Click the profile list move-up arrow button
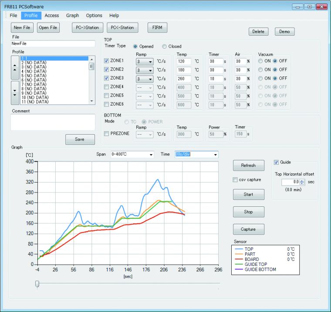 point(15,67)
